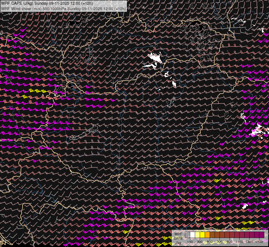The image size is (269, 247).
Task: Click the largest white CAPE patch at top center
Action: tap(156, 58)
